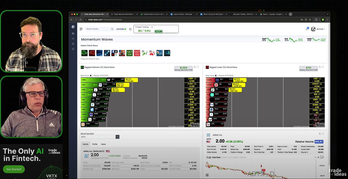Viewport: 348px width, 179px height.
Task: Open the Stock Symbol ADTX dropdown arrow
Action: click(x=117, y=137)
